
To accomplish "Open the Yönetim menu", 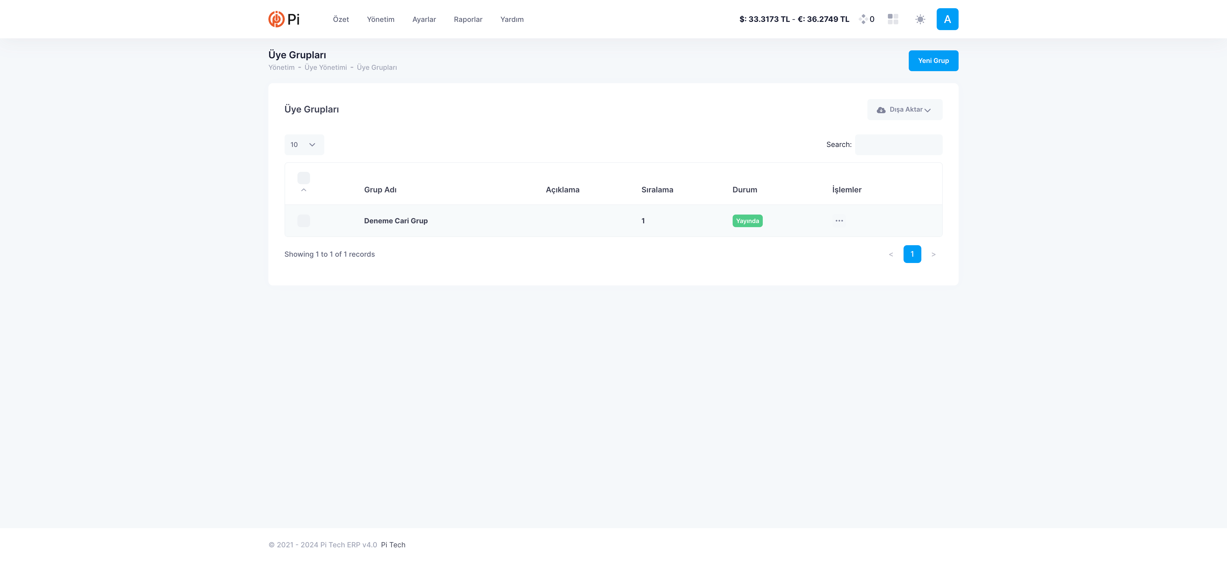I will click(380, 19).
